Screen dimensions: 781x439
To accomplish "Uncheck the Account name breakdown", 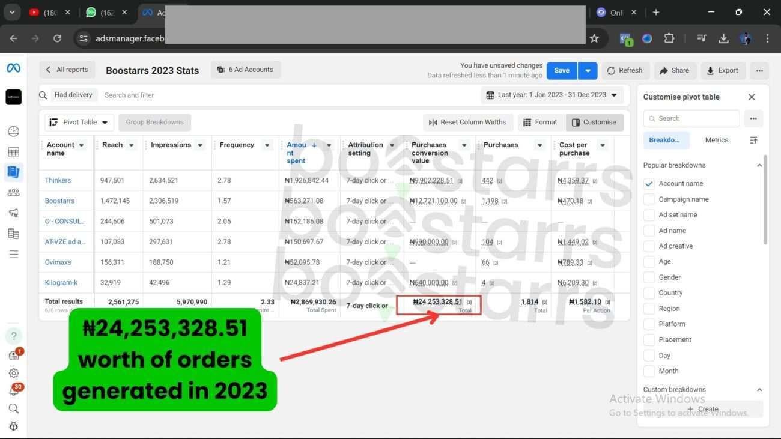I will (x=649, y=183).
